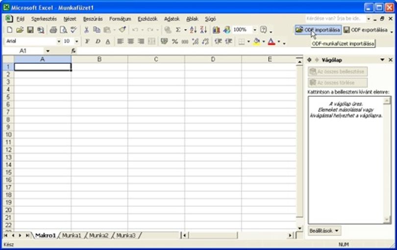Open the Formátum menu
Screen dimensions: 397x250
(120, 19)
